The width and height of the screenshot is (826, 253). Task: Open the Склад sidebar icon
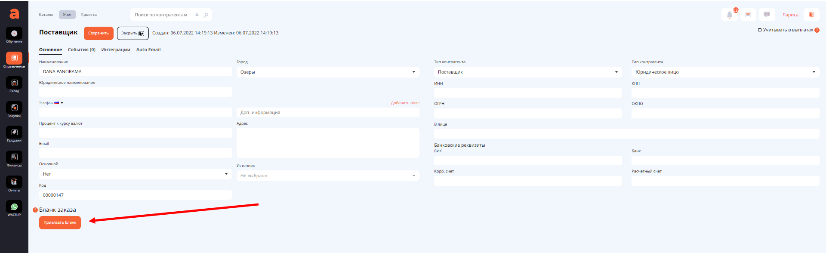tap(14, 83)
